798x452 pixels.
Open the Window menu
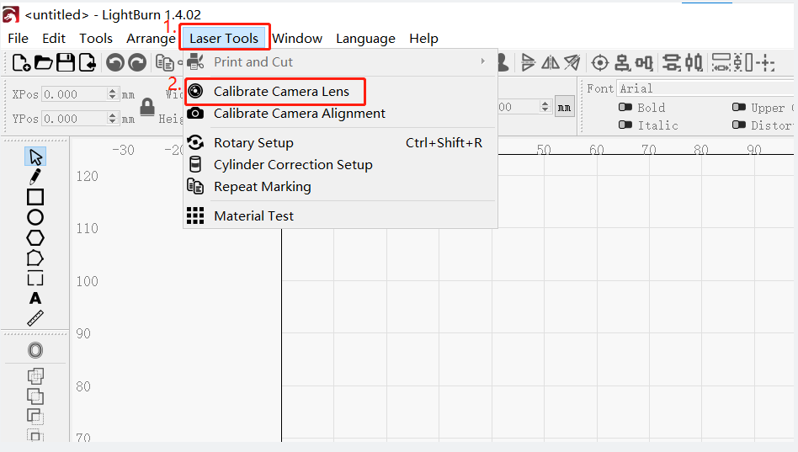pyautogui.click(x=297, y=39)
